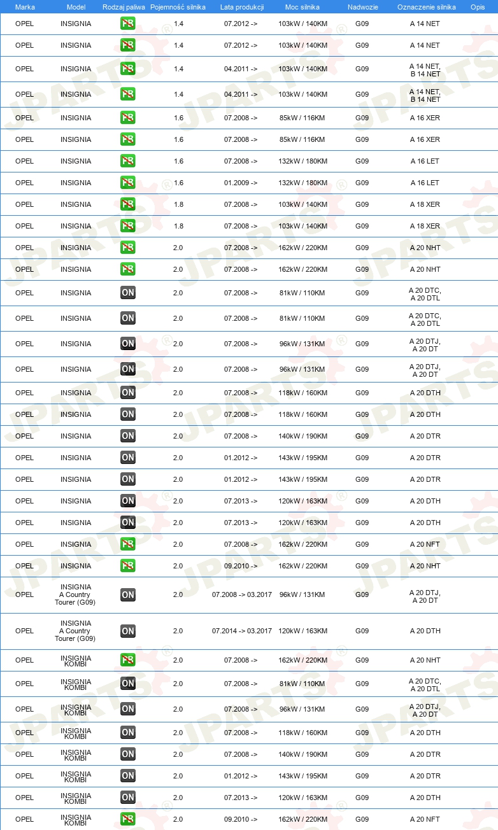Click the ON icon in Insignia Kombi 140kW row
Viewport: 498px width, 830px height.
pos(128,754)
